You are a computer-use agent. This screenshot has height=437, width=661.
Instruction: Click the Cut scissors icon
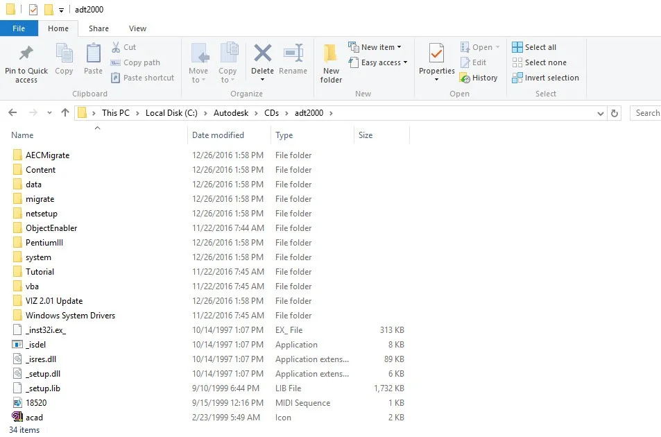(116, 47)
